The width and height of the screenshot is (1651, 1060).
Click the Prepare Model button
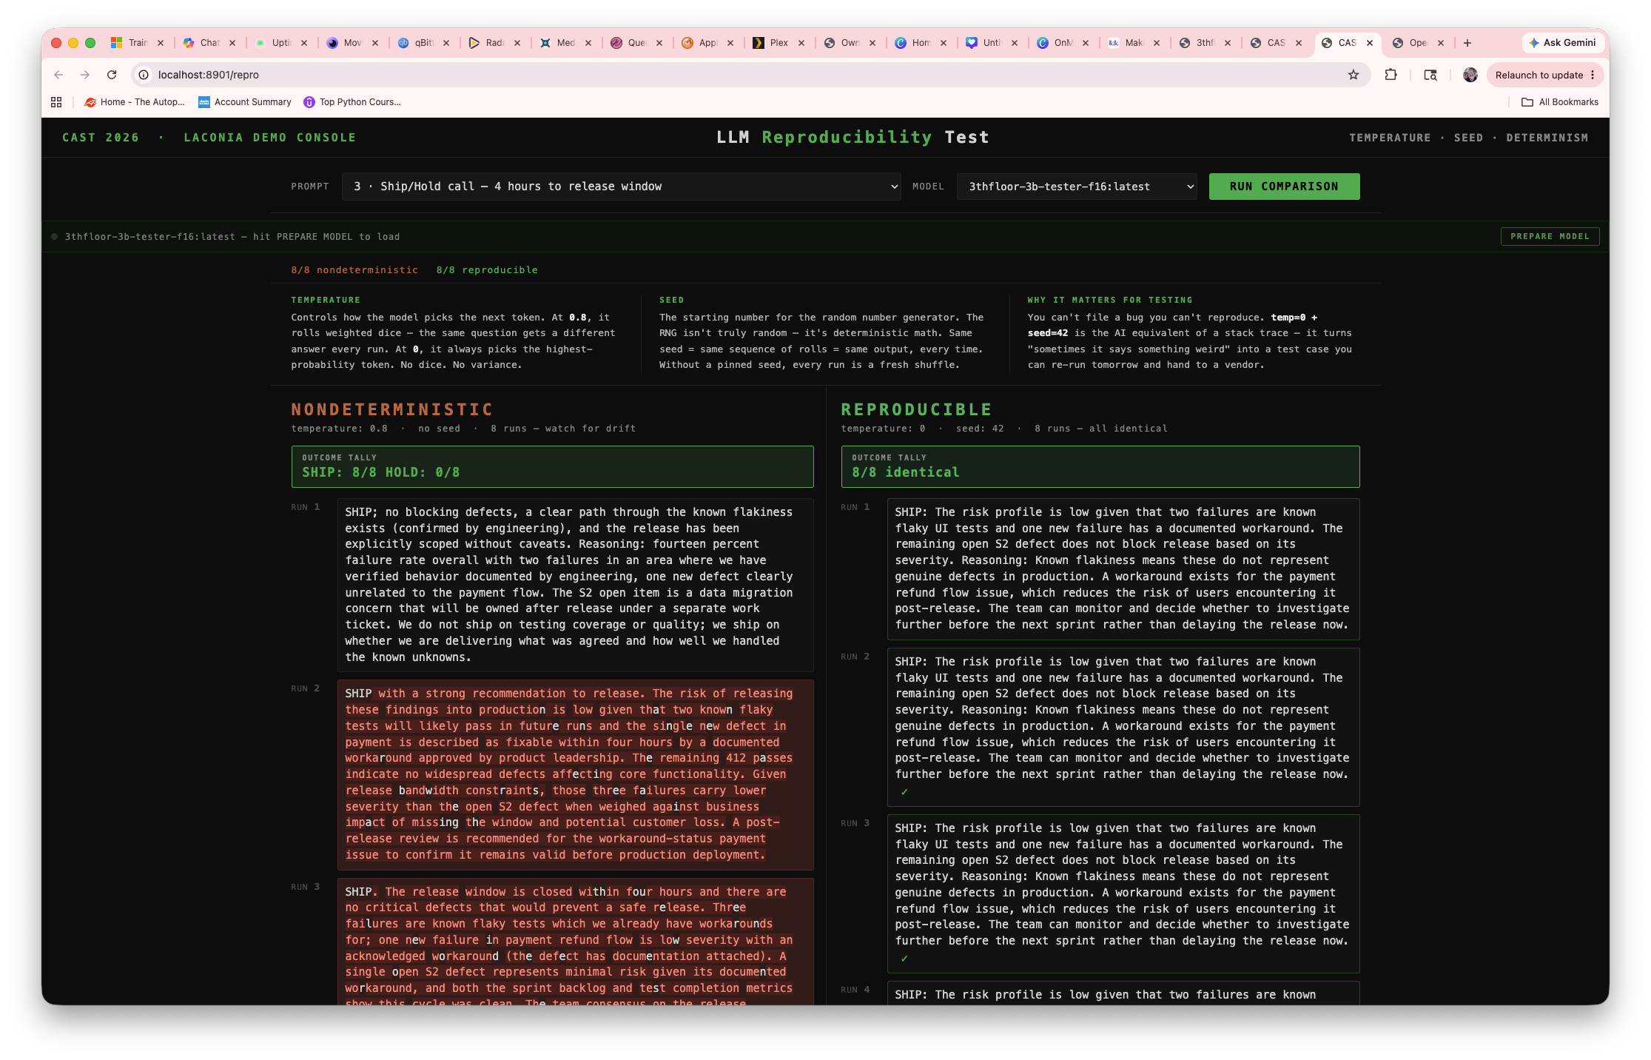click(1550, 236)
